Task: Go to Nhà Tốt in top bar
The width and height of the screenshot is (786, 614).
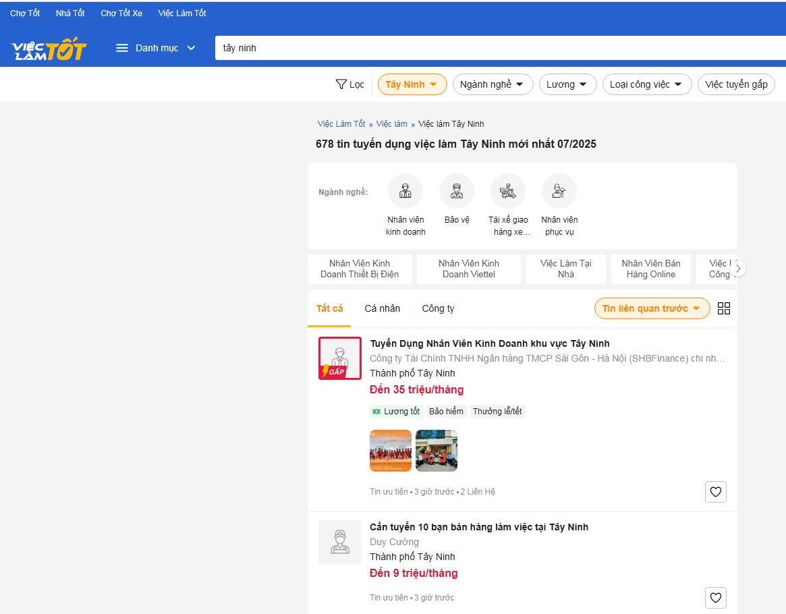Action: pos(70,13)
